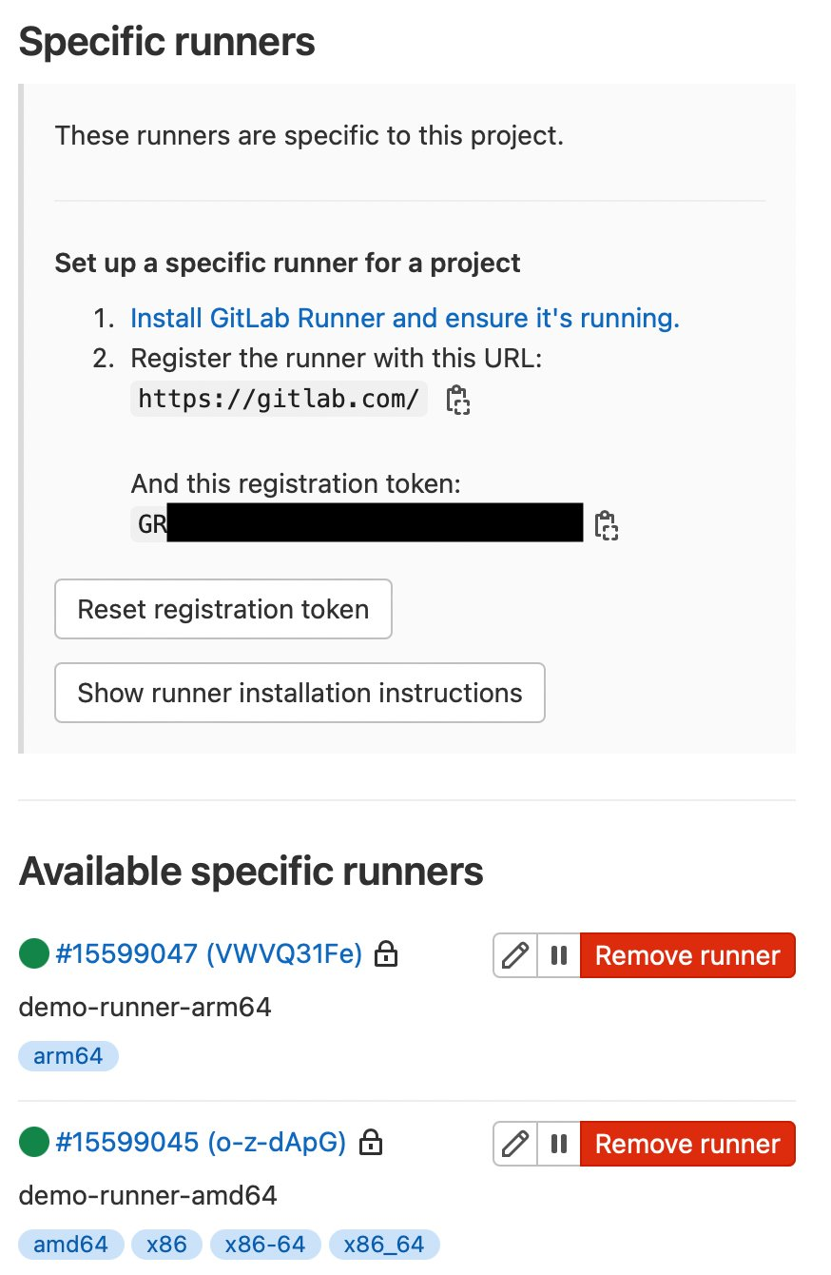This screenshot has height=1275, width=831.
Task: Select the amd64 tag badge
Action: tap(69, 1244)
